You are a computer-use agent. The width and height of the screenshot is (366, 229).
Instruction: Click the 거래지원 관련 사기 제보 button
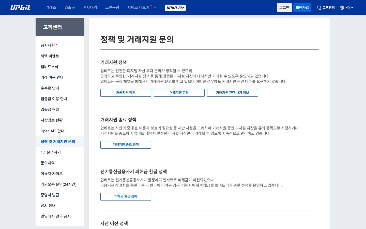[233, 93]
